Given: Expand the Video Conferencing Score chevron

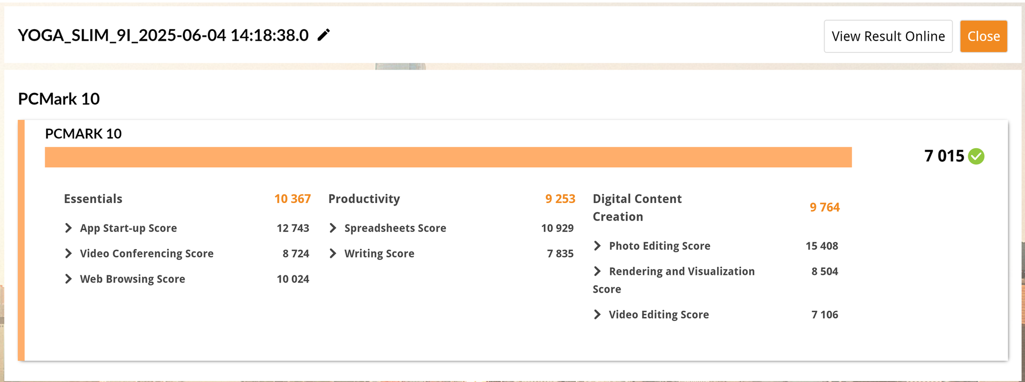Looking at the screenshot, I should pos(69,253).
